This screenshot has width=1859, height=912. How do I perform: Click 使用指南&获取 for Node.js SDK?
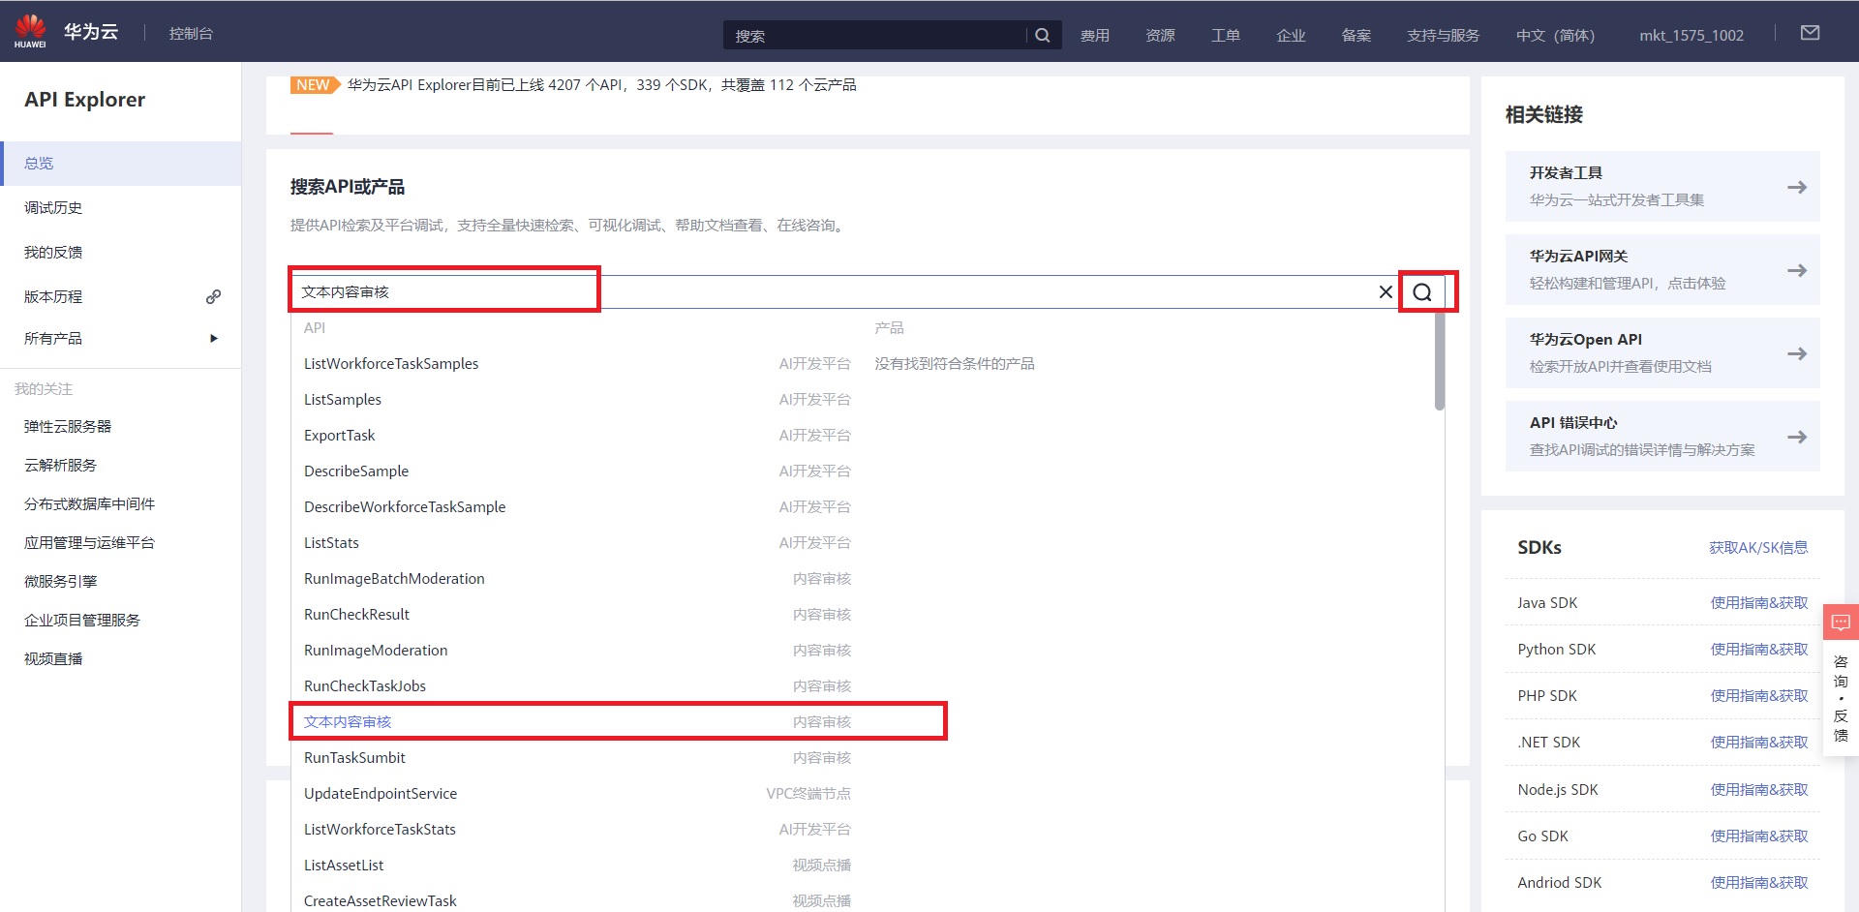tap(1759, 789)
